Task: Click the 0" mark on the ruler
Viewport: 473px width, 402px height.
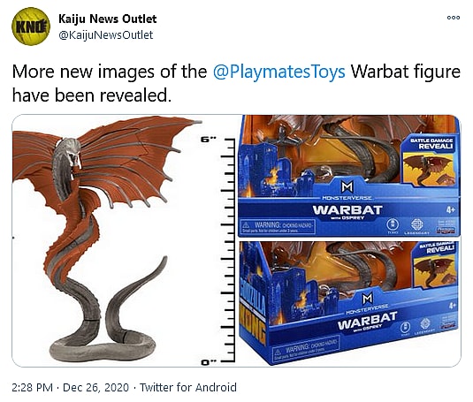Action: [x=209, y=362]
